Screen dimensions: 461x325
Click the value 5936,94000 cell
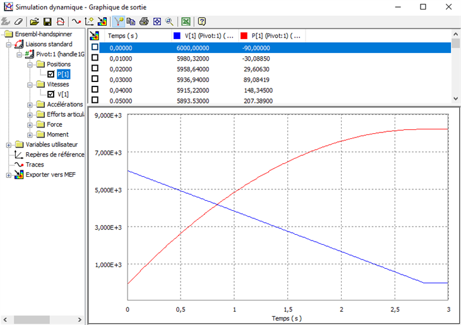193,80
